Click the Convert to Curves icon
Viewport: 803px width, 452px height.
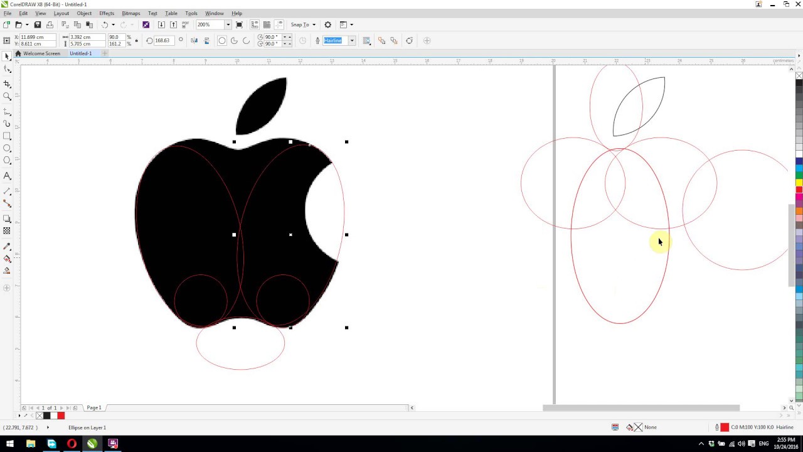pos(410,41)
